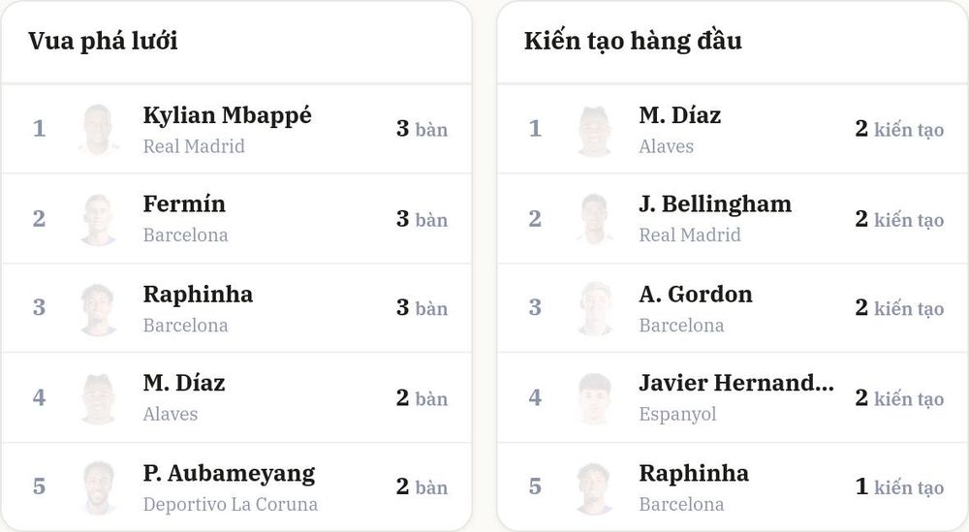Select the Javier Hernand... truncated name
Viewport: 969px width, 532px height.
pyautogui.click(x=736, y=383)
